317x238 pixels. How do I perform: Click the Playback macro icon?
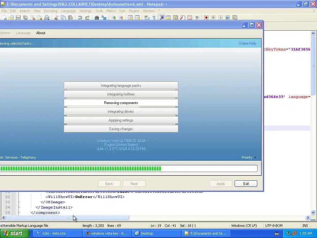tap(220, 18)
